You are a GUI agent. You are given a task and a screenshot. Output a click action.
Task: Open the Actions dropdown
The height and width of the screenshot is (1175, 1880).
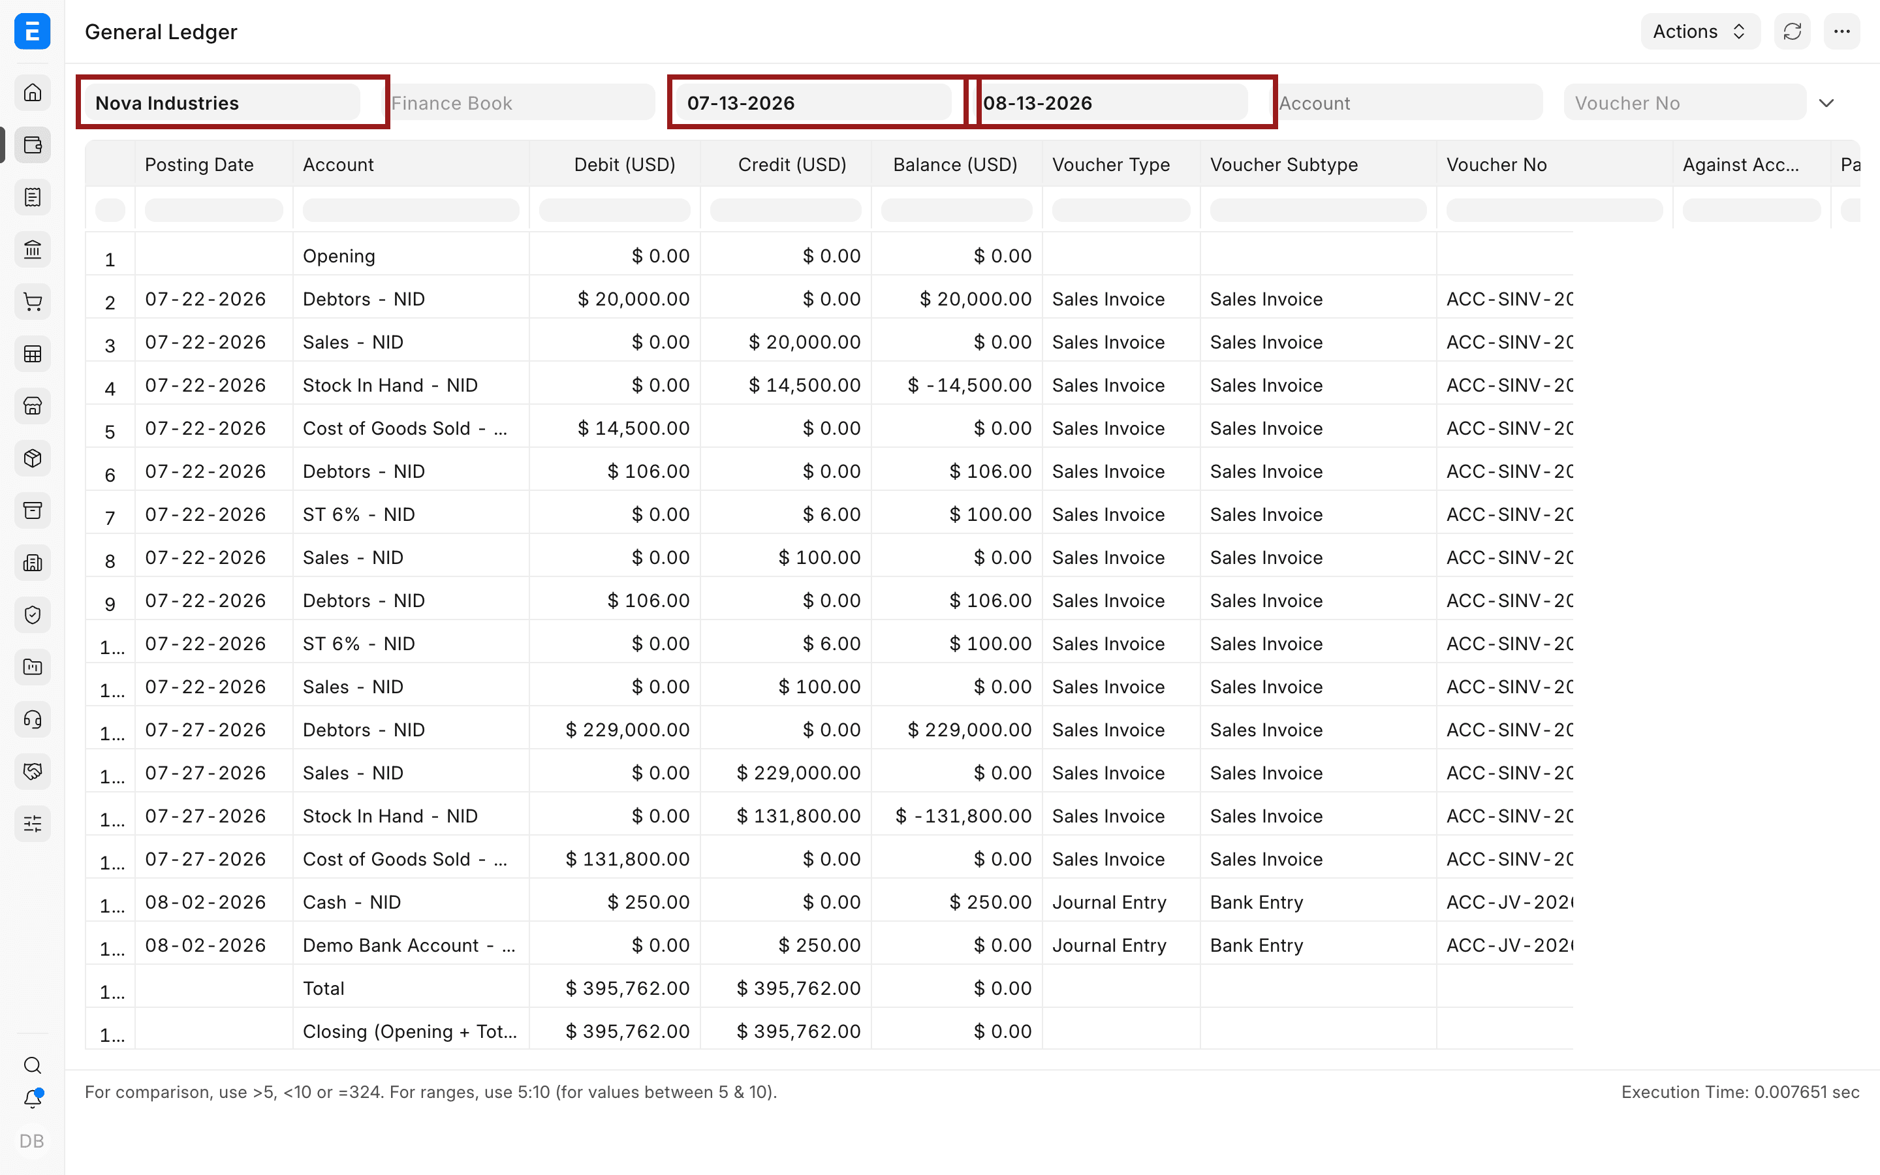tap(1700, 31)
